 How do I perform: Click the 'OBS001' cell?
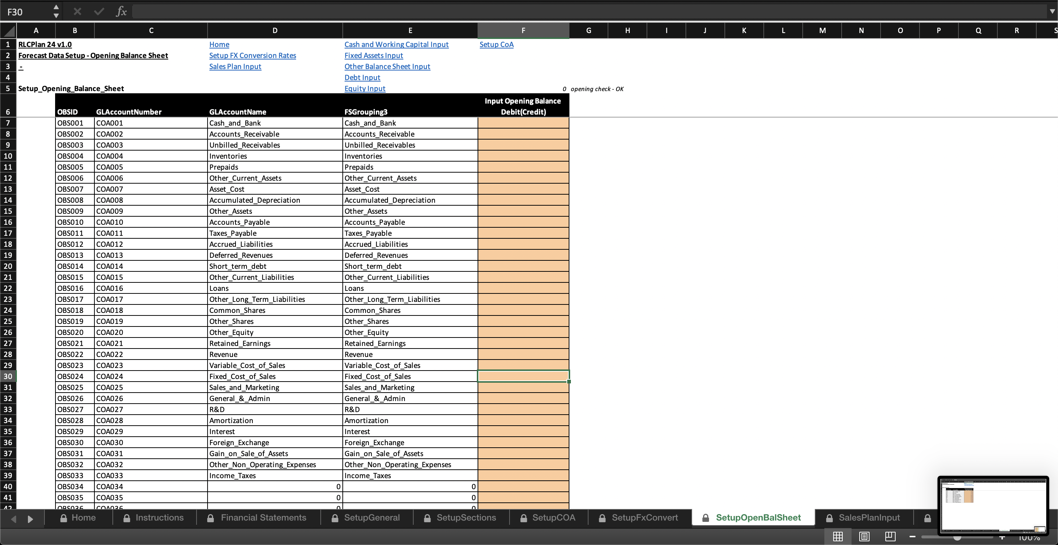click(75, 123)
